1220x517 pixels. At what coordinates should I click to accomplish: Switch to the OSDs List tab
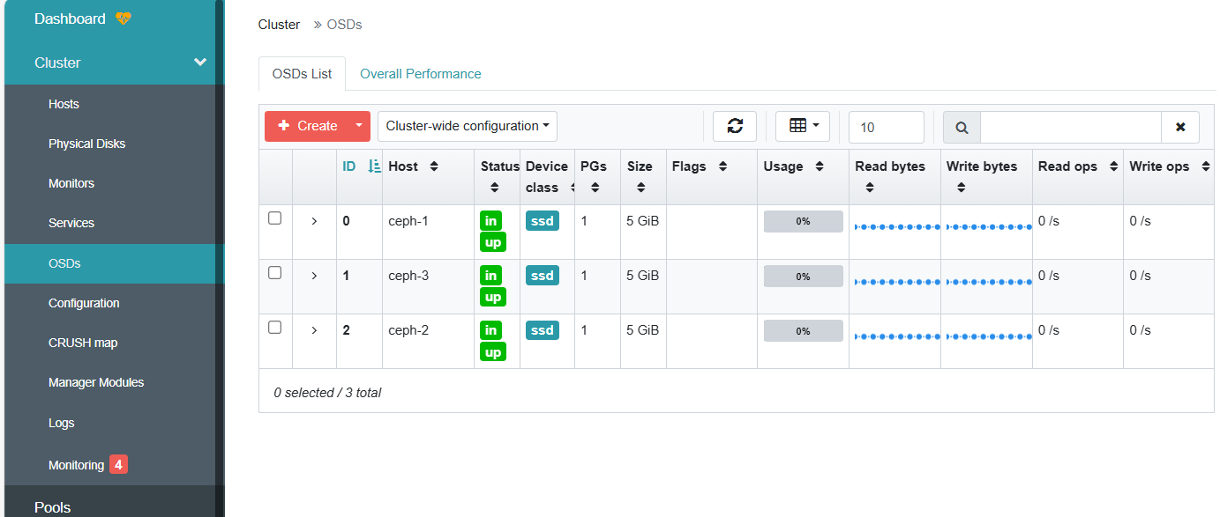[302, 74]
